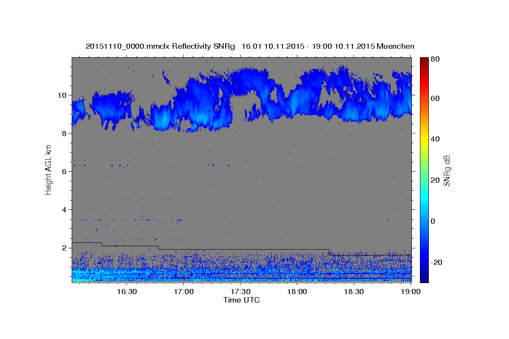Click the 19:00 time tick label
Image resolution: width=509 pixels, height=339 pixels.
click(411, 292)
